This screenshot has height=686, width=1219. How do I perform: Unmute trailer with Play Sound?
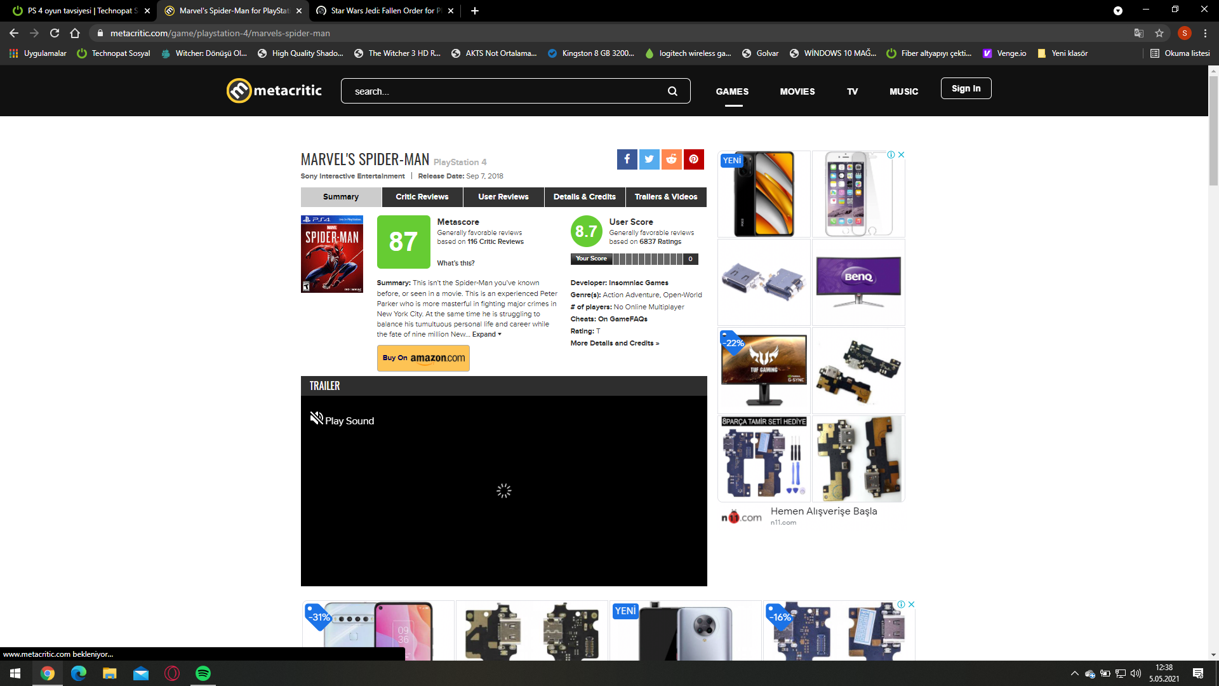coord(342,420)
